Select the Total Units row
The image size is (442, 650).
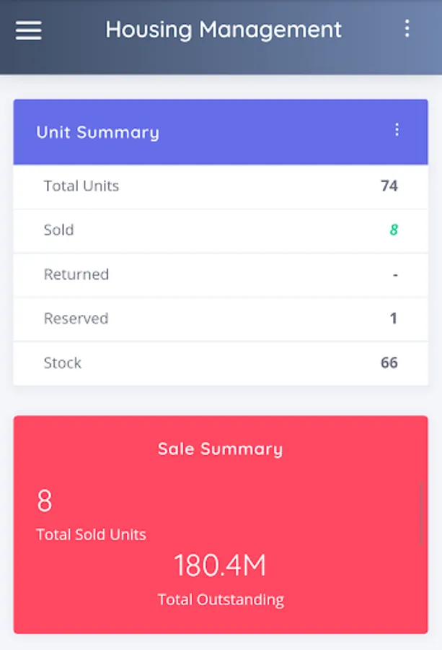[x=221, y=186]
